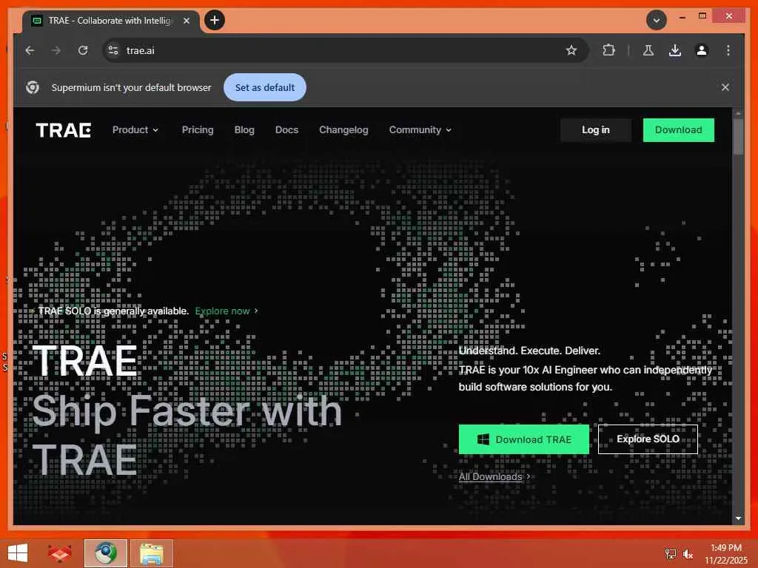The image size is (758, 568).
Task: Open the Chrome Labs flask icon
Action: point(648,50)
